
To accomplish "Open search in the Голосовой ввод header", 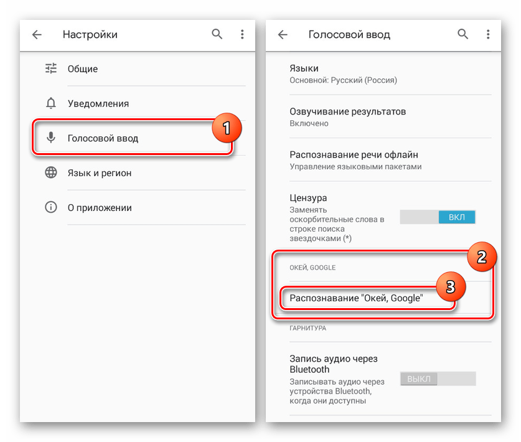I will (x=463, y=34).
